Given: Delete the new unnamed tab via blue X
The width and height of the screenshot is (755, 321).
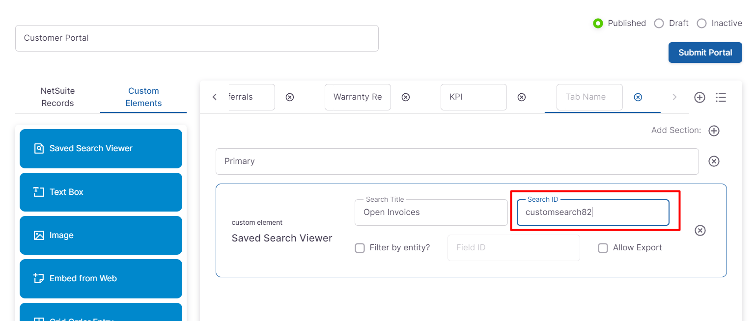Looking at the screenshot, I should click(638, 97).
